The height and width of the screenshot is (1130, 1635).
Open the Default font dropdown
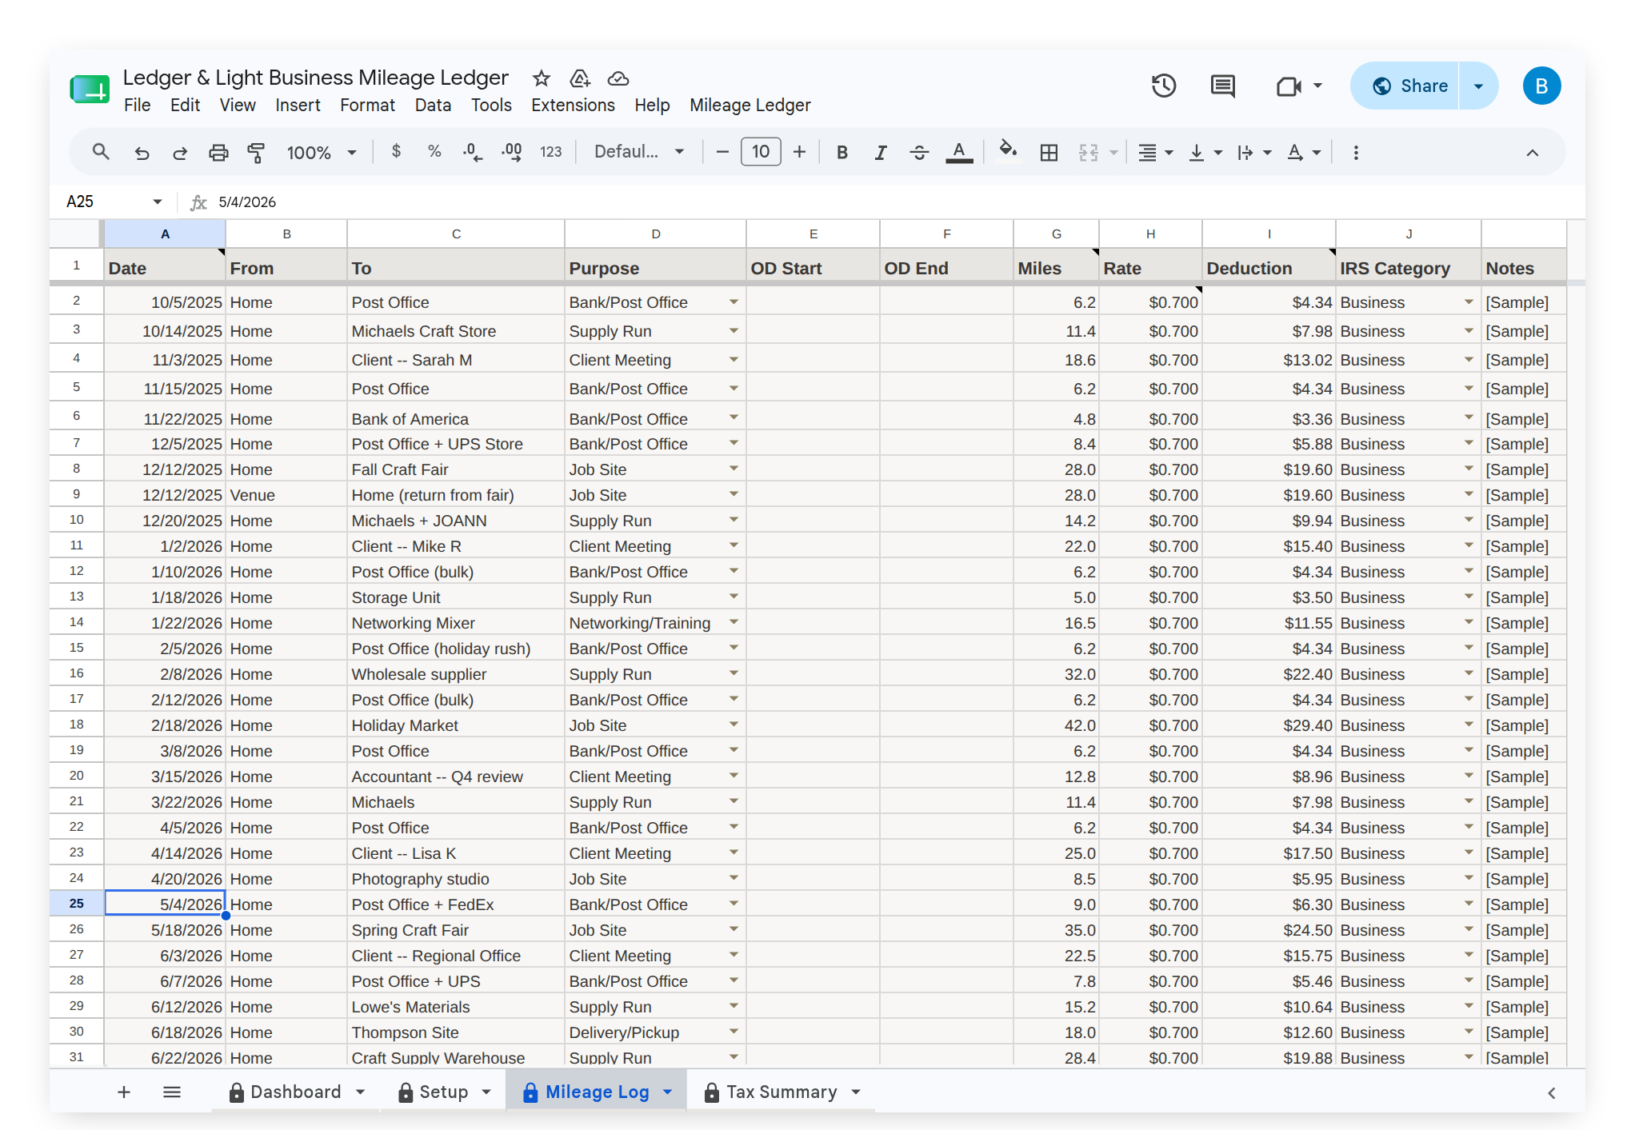(x=639, y=152)
